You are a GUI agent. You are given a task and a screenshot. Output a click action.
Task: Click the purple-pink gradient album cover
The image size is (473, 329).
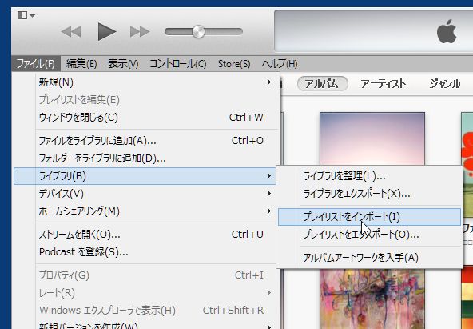[x=372, y=139]
